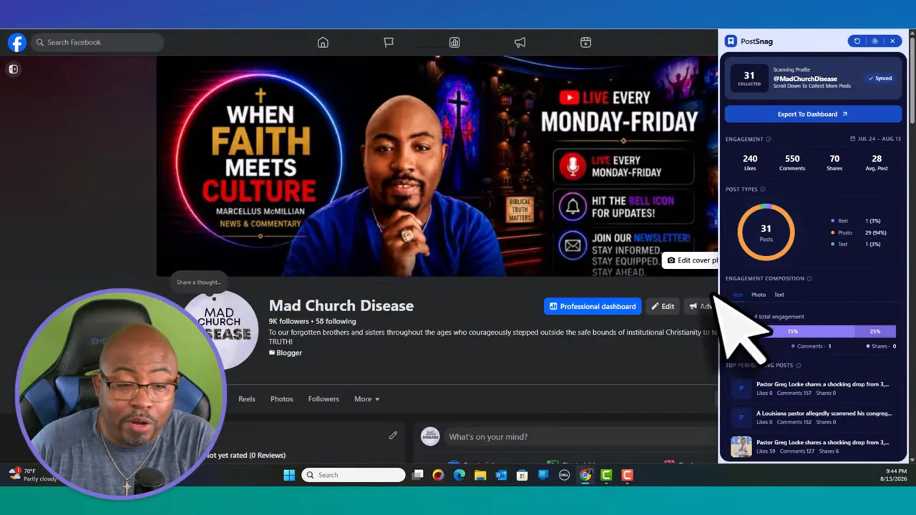
Task: Open Microsoft Store from taskbar
Action: (x=522, y=475)
